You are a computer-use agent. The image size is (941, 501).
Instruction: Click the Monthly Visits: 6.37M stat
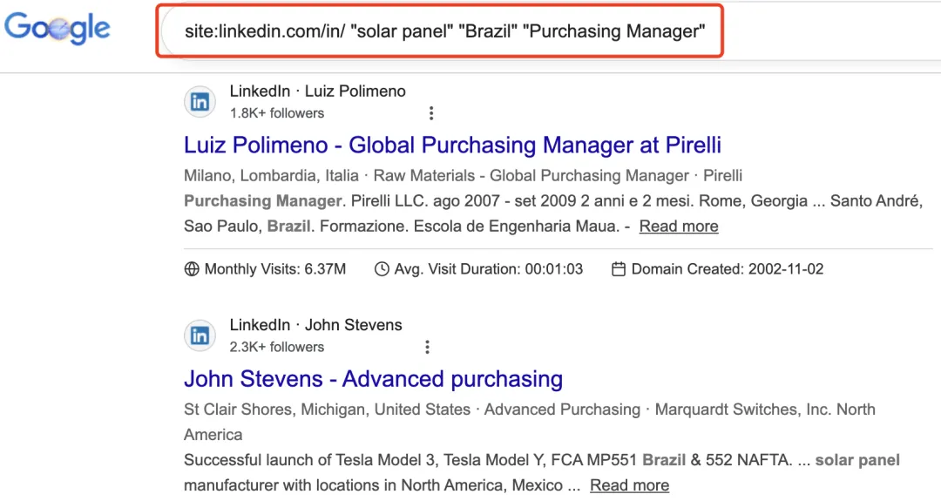274,269
